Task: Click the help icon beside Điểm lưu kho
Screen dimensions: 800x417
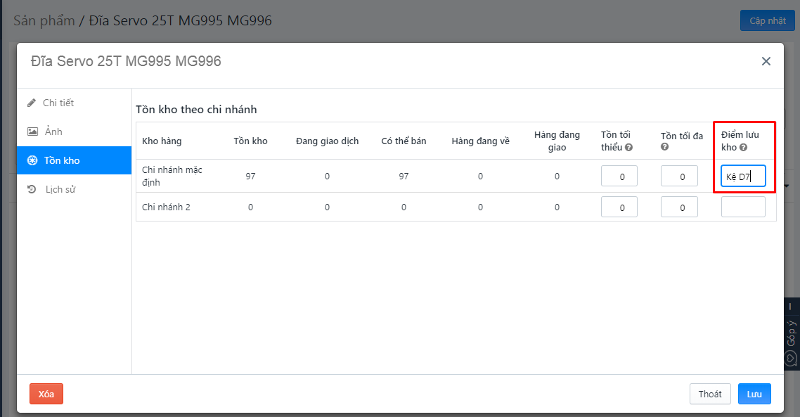Action: tap(743, 148)
